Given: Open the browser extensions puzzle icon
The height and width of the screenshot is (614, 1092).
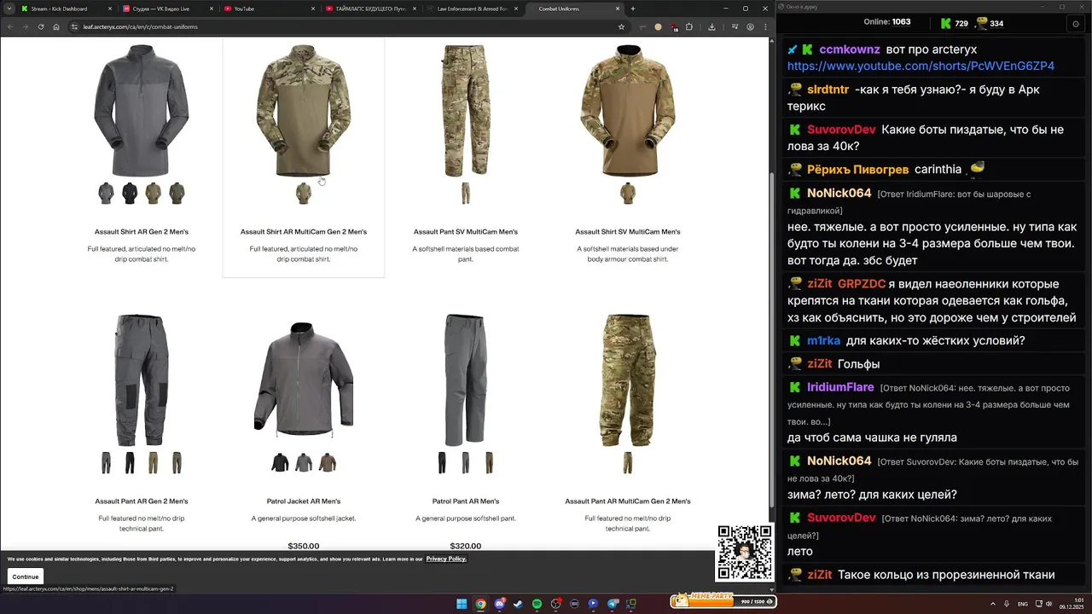Looking at the screenshot, I should [x=688, y=26].
